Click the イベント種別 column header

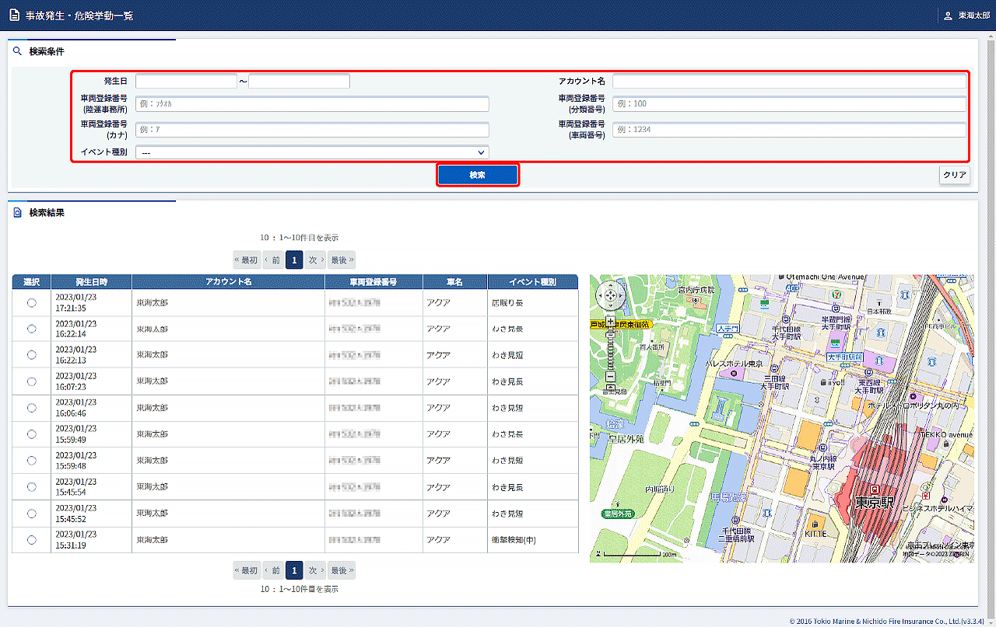[532, 281]
